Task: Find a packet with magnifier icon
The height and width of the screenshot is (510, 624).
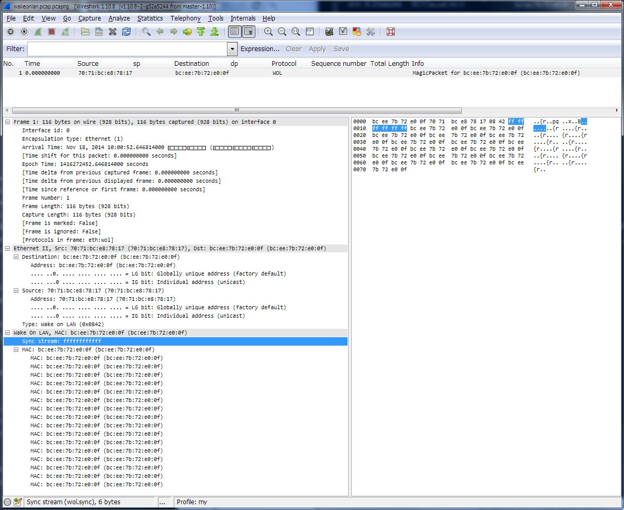Action: tap(146, 32)
